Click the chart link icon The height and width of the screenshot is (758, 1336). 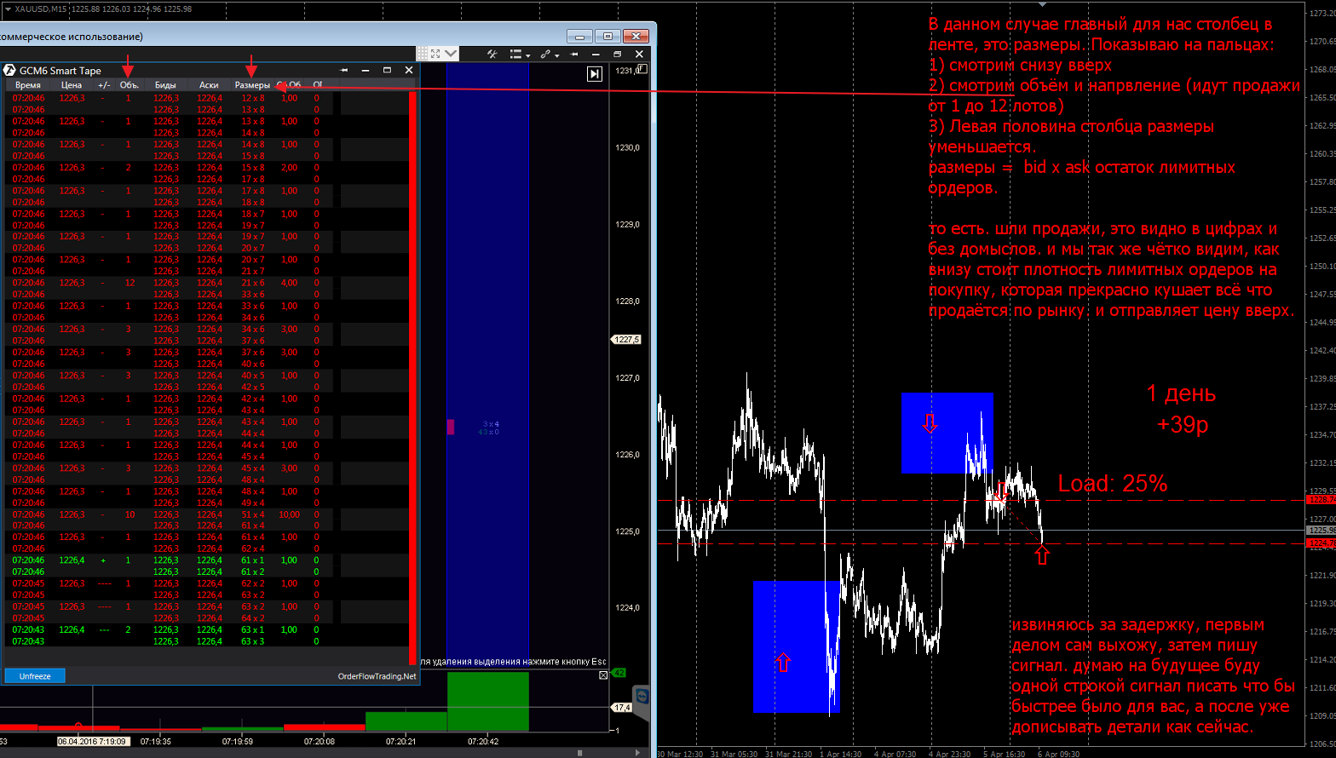(x=545, y=54)
